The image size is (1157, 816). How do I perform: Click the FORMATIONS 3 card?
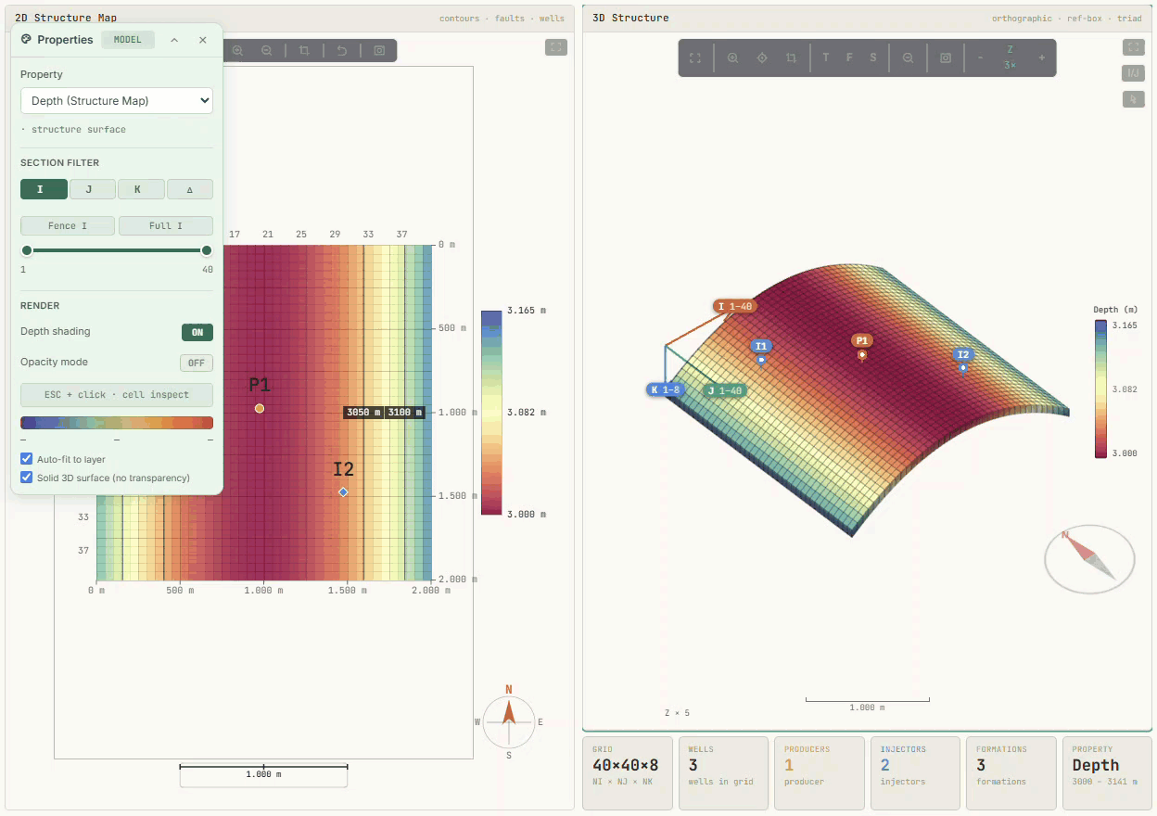(1011, 773)
